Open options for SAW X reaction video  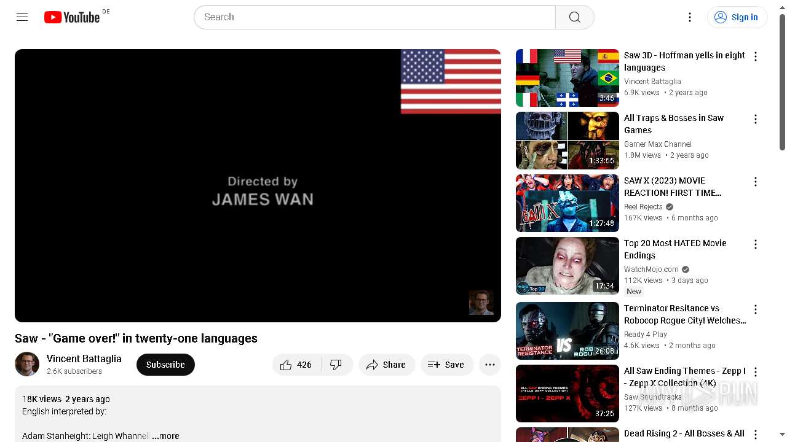756,182
